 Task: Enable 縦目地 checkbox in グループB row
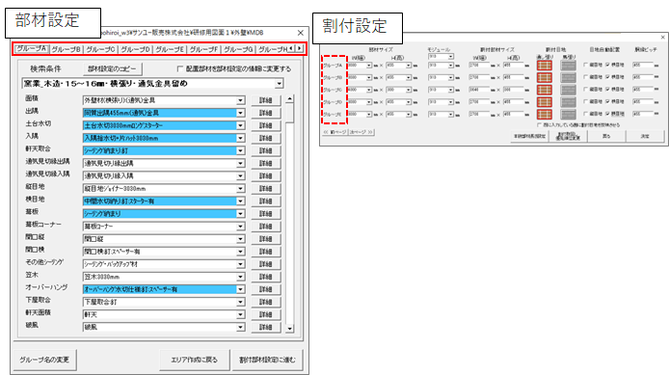click(585, 77)
